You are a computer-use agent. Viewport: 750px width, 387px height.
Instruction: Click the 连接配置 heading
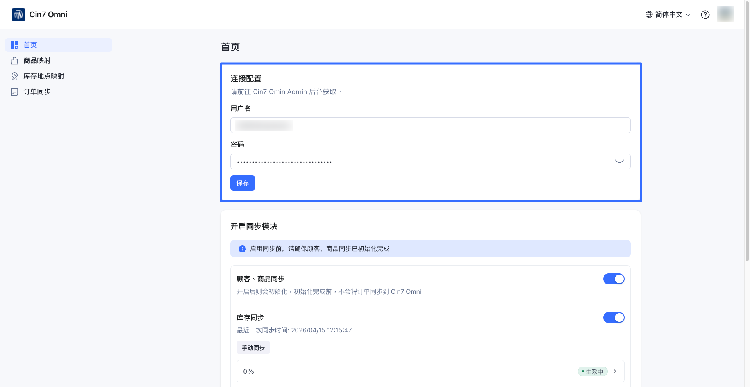click(x=246, y=78)
